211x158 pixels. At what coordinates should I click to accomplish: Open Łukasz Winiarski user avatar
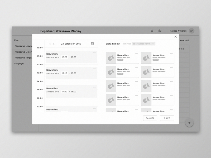(192, 31)
